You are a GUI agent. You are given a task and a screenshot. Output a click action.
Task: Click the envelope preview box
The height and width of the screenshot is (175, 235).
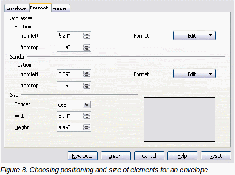click(179, 120)
